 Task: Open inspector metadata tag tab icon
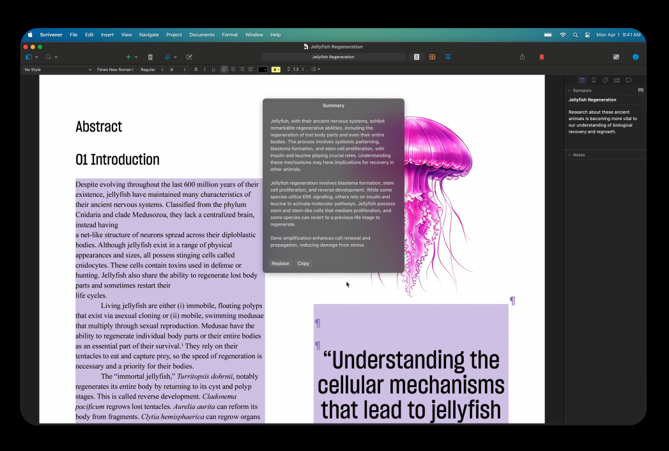click(605, 80)
